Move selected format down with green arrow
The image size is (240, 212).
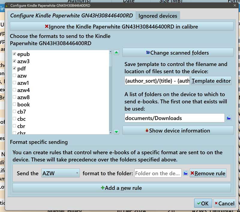click(x=116, y=132)
